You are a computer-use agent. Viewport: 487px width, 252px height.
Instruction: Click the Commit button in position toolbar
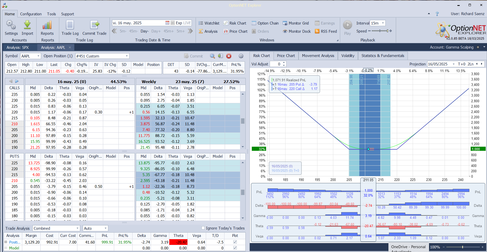[193, 56]
